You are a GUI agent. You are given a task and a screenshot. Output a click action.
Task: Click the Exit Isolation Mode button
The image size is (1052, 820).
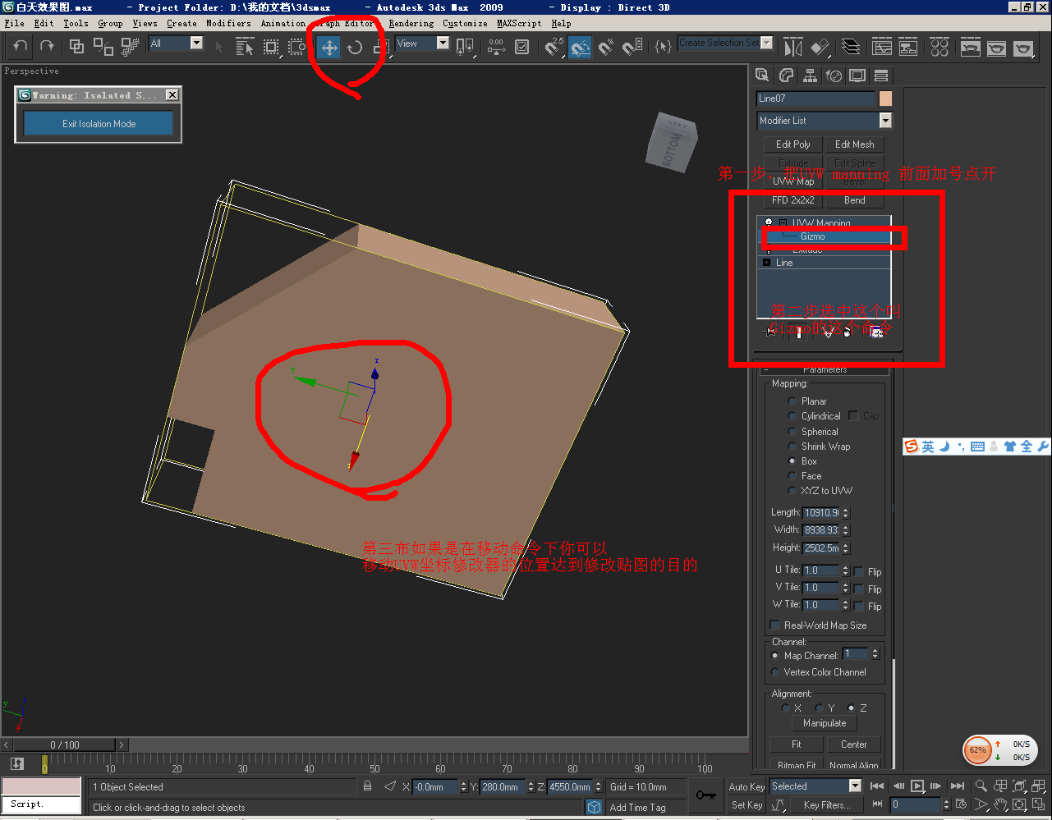pyautogui.click(x=99, y=124)
